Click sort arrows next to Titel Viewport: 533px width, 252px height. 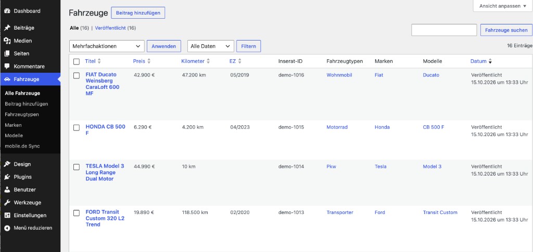coord(99,61)
